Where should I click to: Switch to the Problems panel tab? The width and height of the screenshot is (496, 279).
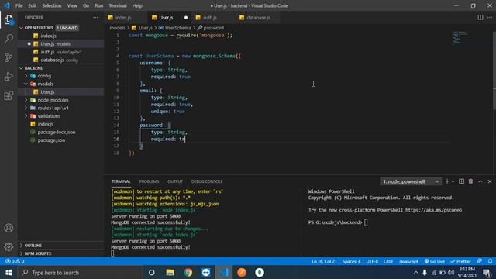click(x=149, y=181)
